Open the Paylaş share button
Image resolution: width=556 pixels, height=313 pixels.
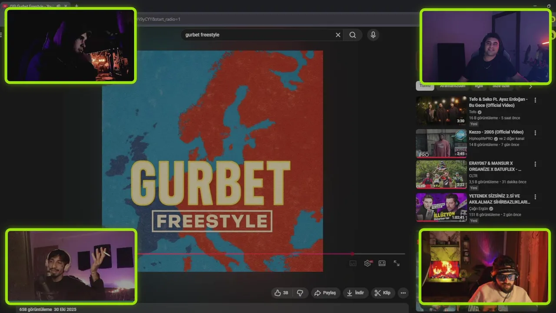[x=325, y=293]
